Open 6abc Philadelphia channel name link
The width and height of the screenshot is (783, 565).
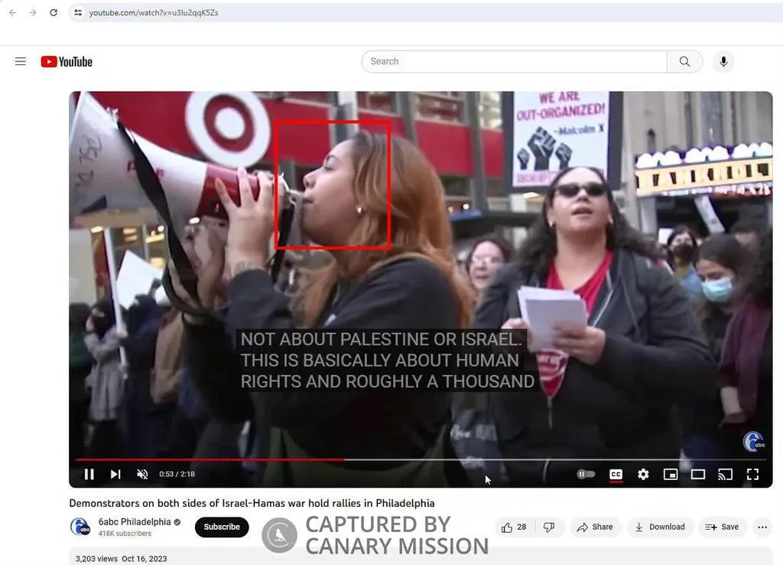[x=135, y=522]
